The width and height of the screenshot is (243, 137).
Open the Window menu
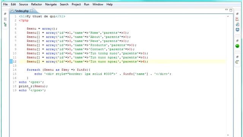coord(98,4)
